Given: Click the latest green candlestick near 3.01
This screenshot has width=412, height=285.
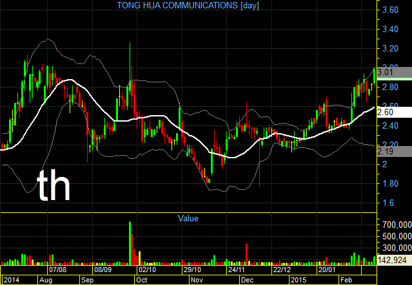Looking at the screenshot, I should pyautogui.click(x=374, y=76).
